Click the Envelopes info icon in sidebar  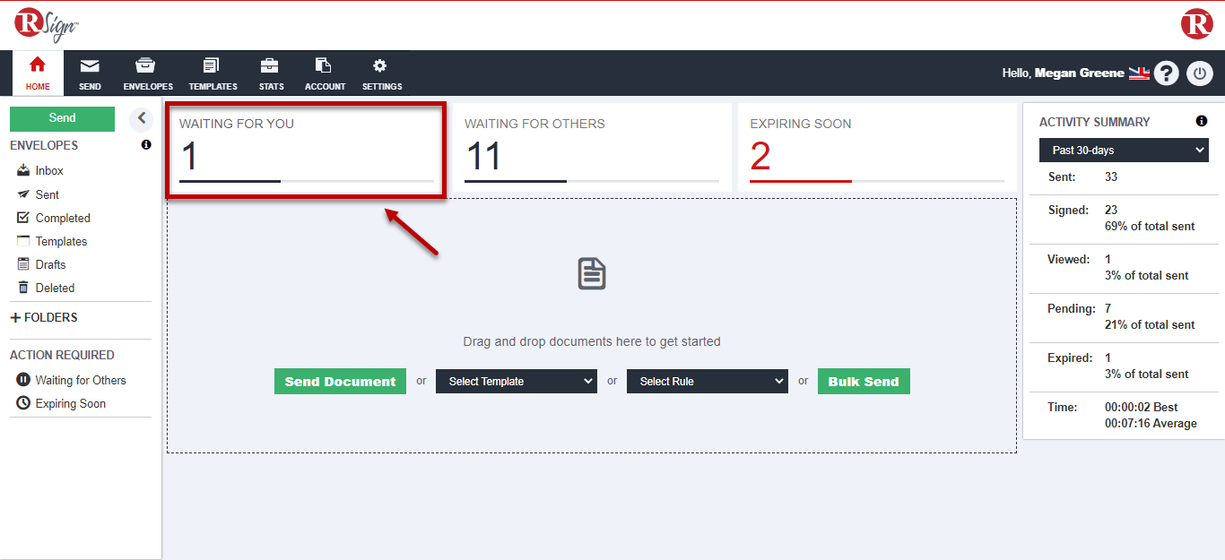146,145
